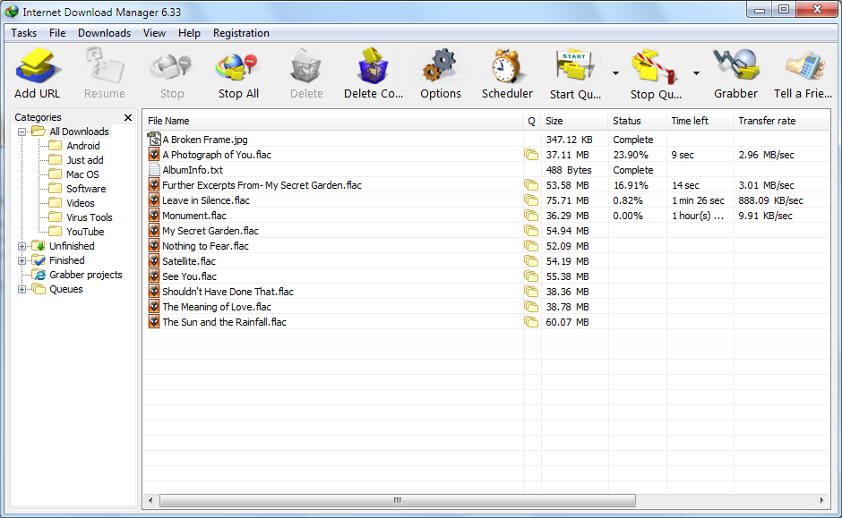Click the Start Queue toolbar icon
Screen dimensions: 842x518
(x=574, y=67)
